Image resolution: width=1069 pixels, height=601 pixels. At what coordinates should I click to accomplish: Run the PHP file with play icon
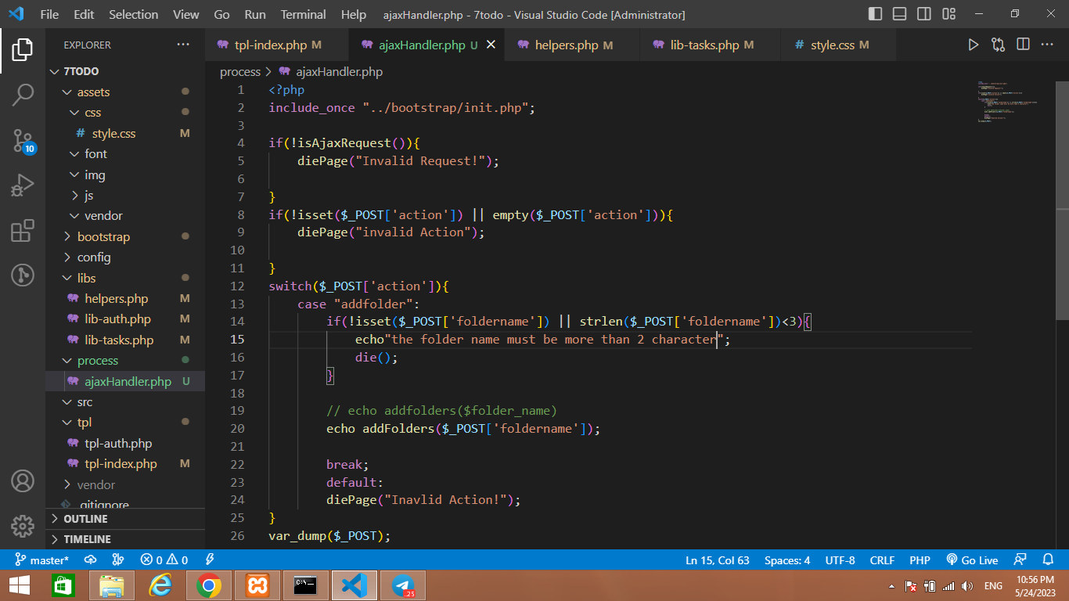973,45
